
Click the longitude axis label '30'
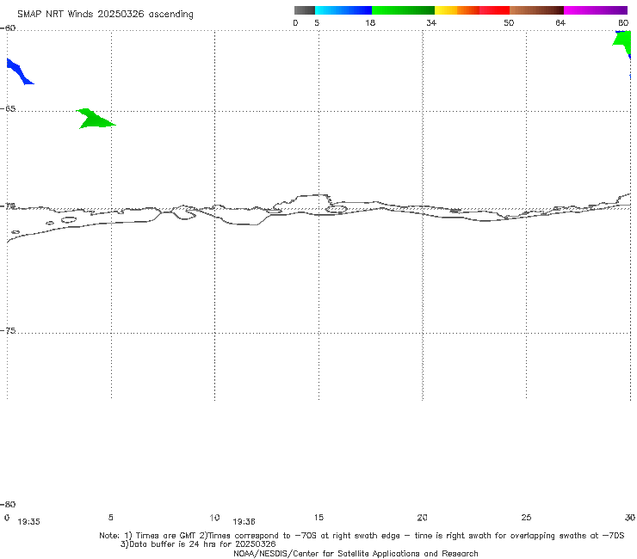(630, 518)
